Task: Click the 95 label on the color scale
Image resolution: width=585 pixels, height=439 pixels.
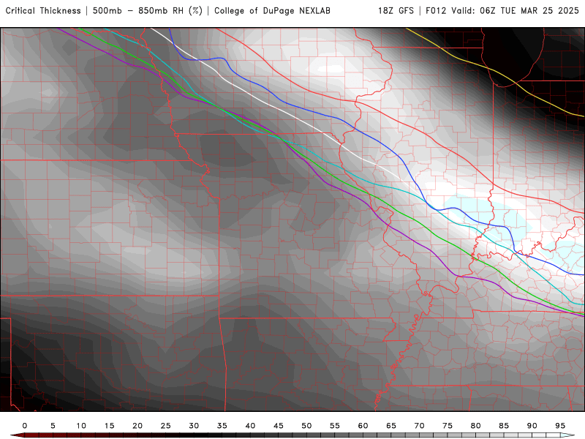Action: (560, 426)
